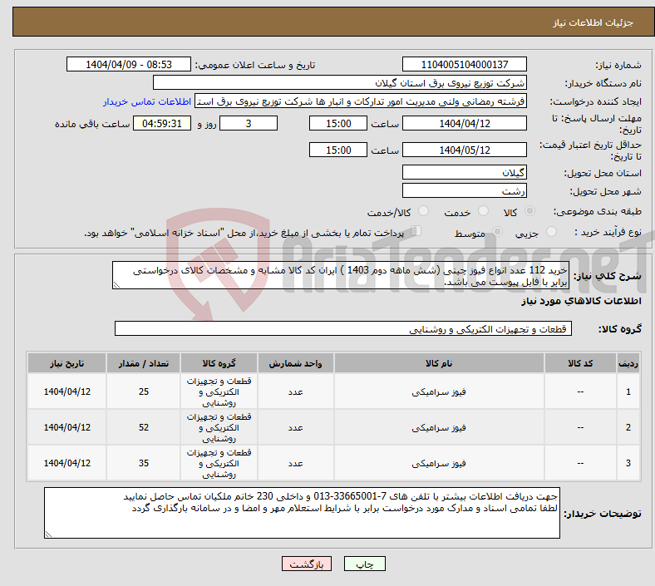The width and height of the screenshot is (655, 586).
Task: Click the کد کالا column header
Action: (580, 363)
